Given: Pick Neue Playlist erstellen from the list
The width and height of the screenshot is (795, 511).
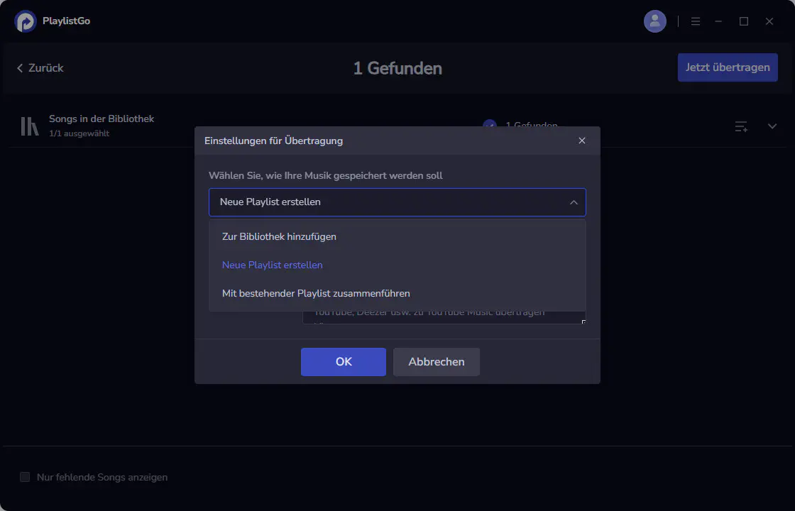Looking at the screenshot, I should click(272, 265).
